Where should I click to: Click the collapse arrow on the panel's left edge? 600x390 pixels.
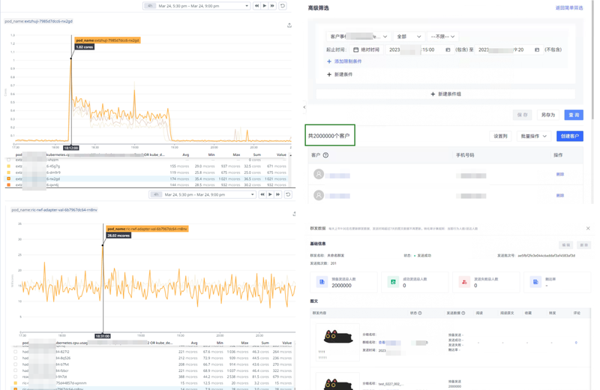(x=304, y=107)
